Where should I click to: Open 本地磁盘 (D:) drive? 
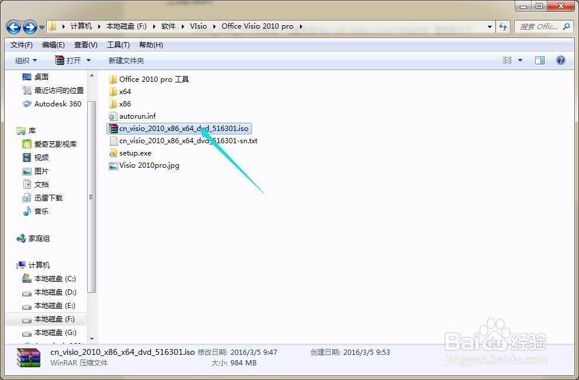49,292
